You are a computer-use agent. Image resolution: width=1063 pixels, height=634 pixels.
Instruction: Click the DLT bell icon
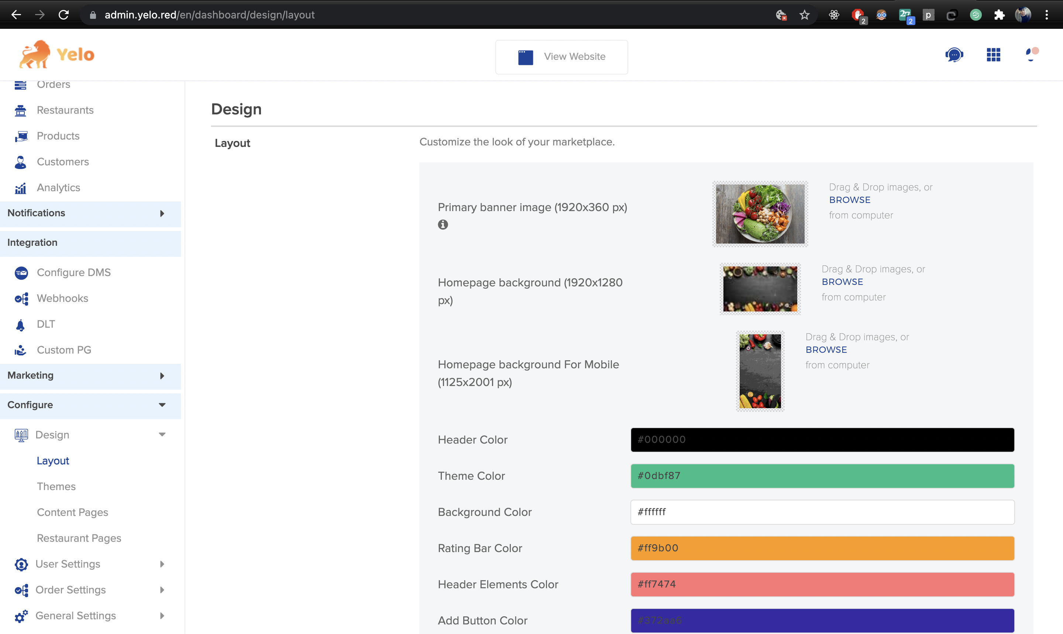pos(20,325)
